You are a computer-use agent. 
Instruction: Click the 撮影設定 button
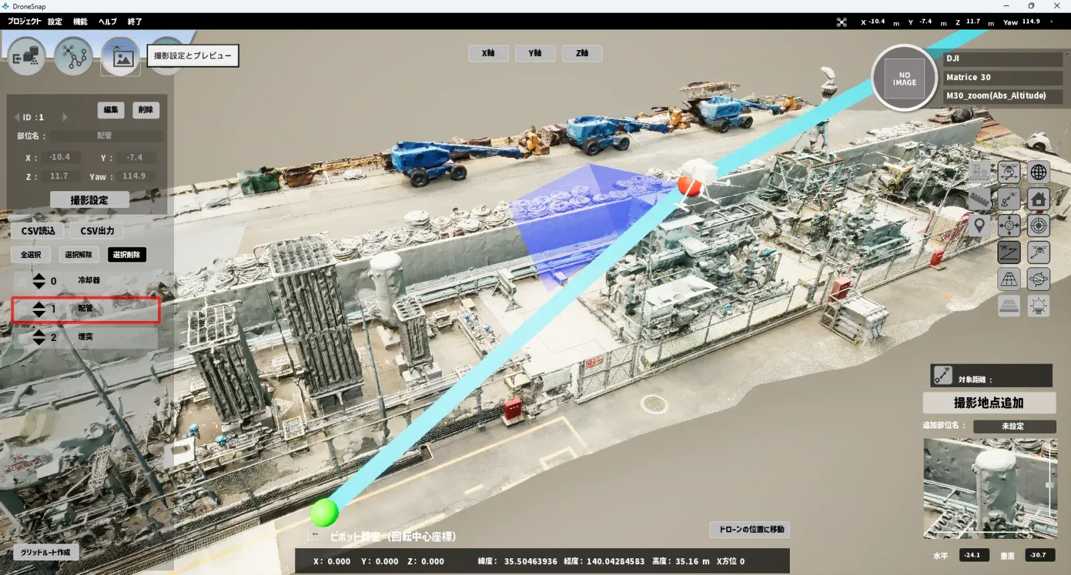[90, 200]
